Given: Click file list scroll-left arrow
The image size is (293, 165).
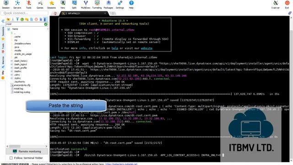Looking at the screenshot, I should pos(7,146).
